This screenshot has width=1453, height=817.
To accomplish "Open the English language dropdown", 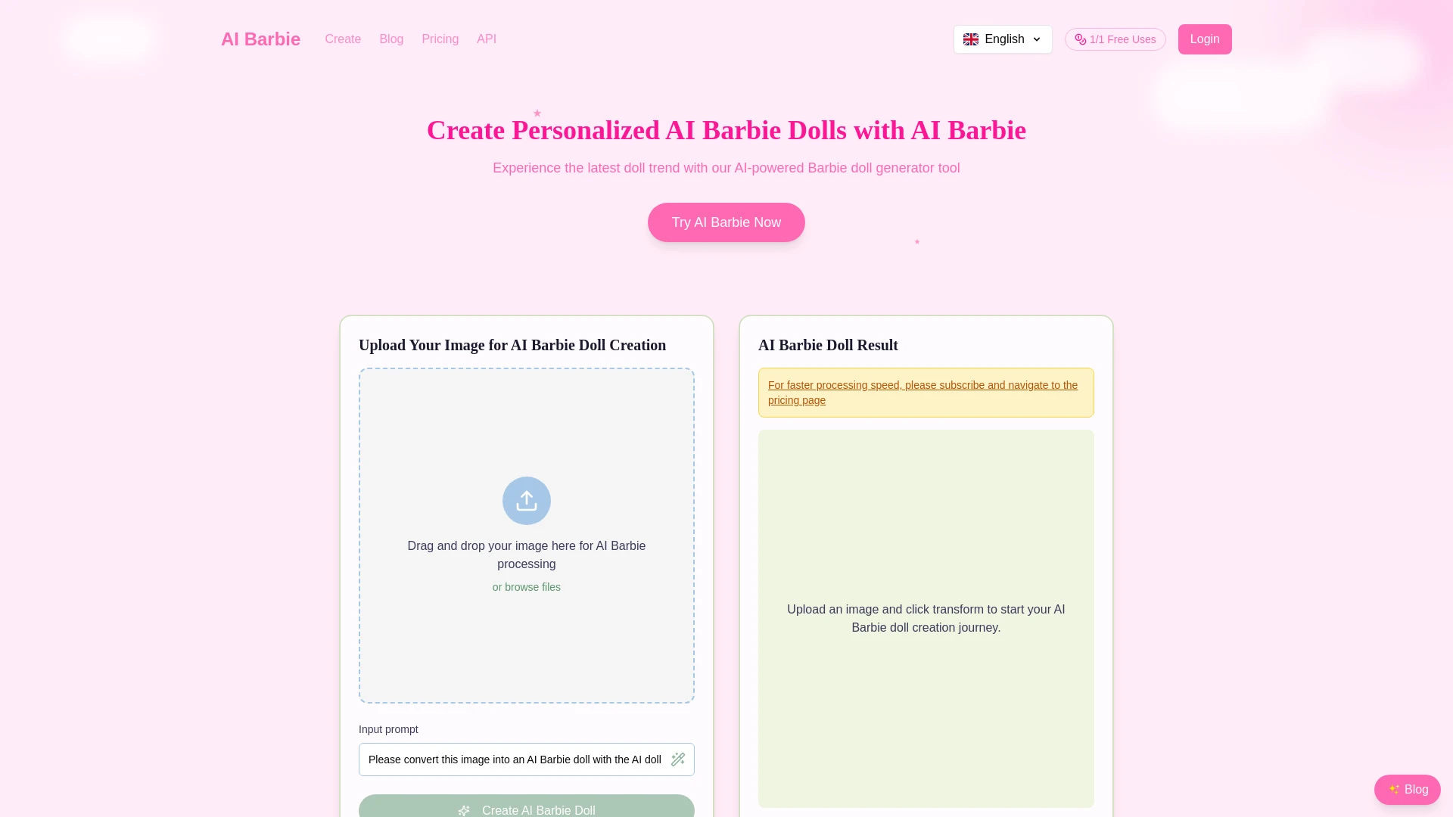I will 1003,39.
